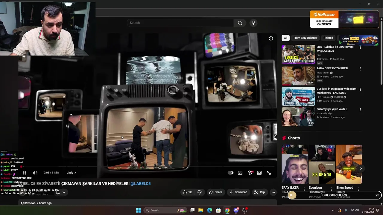
Task: Open Discord from the taskbar
Action: click(236, 210)
